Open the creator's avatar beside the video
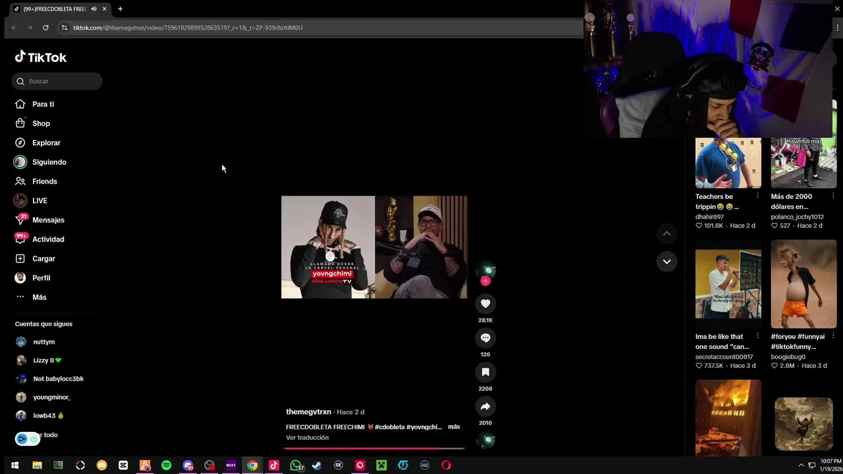 pyautogui.click(x=485, y=269)
